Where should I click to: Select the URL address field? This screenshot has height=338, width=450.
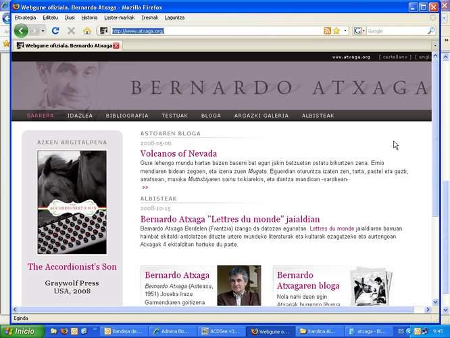click(216, 30)
